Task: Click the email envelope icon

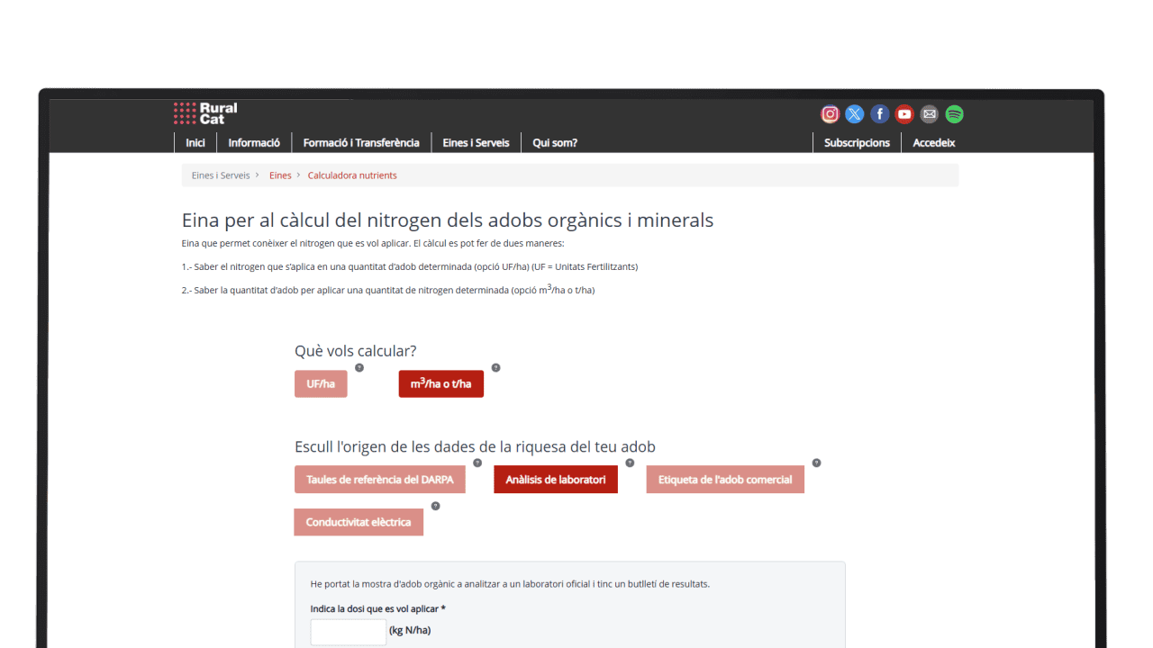Action: 930,114
